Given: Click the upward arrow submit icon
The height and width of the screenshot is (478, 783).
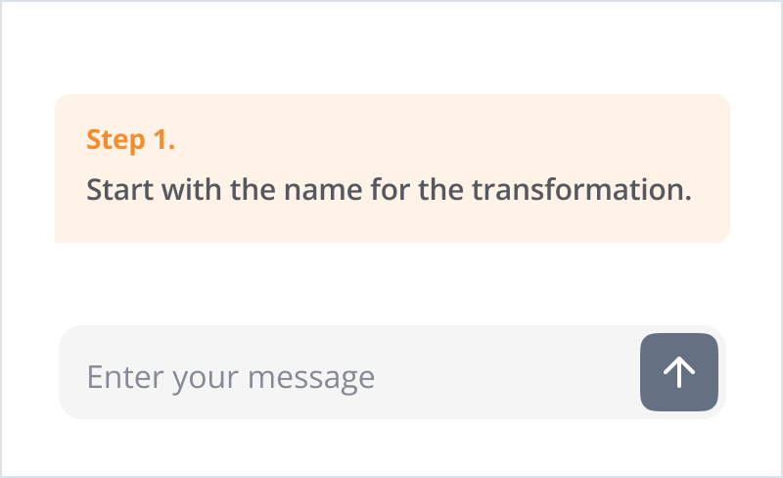Looking at the screenshot, I should click(x=679, y=372).
